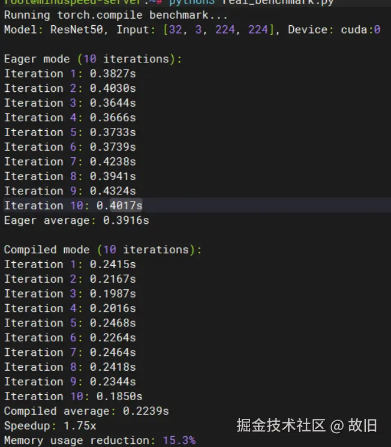Click the 'Eager mode (10 iterations):' heading
Image resolution: width=391 pixels, height=447 pixels.
coord(92,59)
